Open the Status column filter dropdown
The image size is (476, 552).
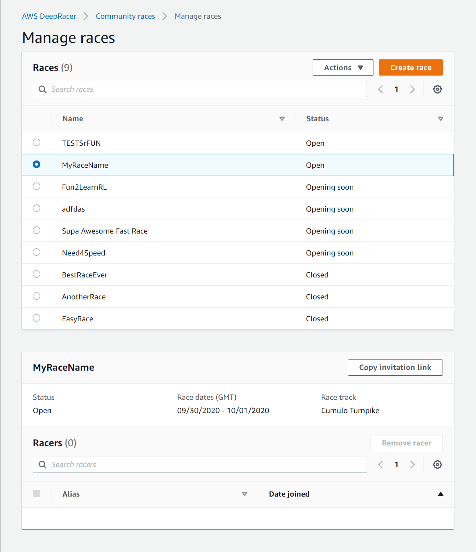[441, 118]
